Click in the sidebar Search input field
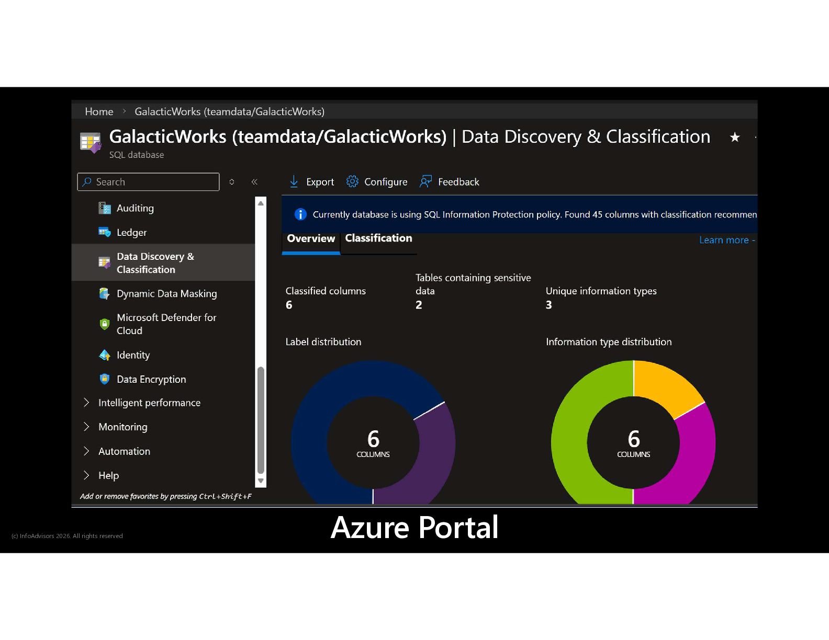829x640 pixels. (148, 182)
